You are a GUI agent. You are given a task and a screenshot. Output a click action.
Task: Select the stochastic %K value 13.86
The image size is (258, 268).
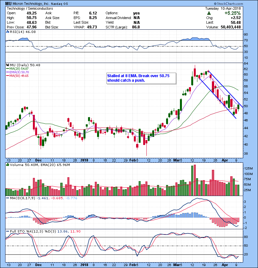[63, 231]
